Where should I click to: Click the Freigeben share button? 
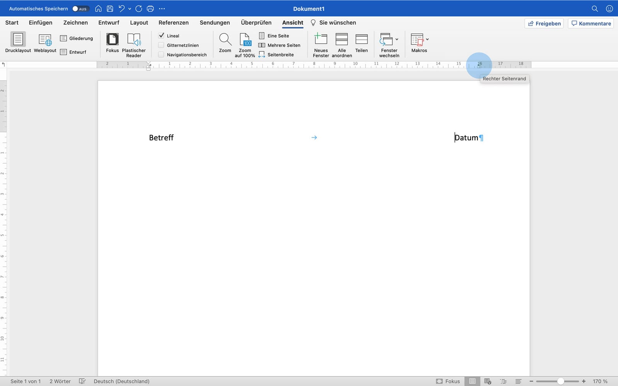tap(544, 24)
